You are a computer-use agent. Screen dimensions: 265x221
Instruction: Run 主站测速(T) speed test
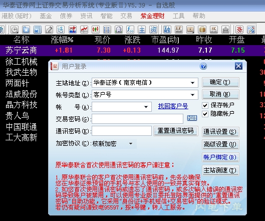(x=220, y=170)
